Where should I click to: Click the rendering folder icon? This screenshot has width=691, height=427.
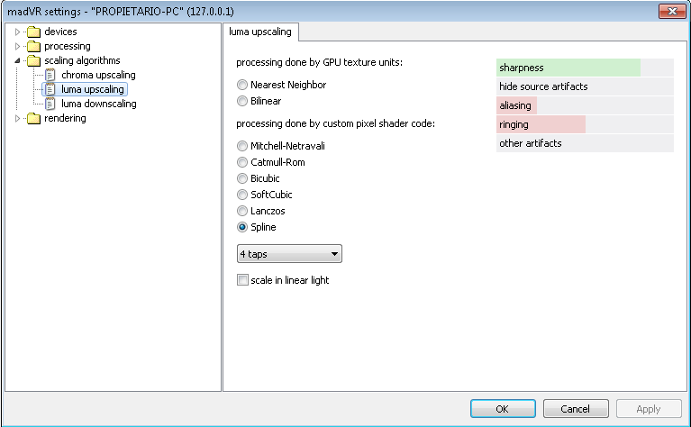coord(33,119)
